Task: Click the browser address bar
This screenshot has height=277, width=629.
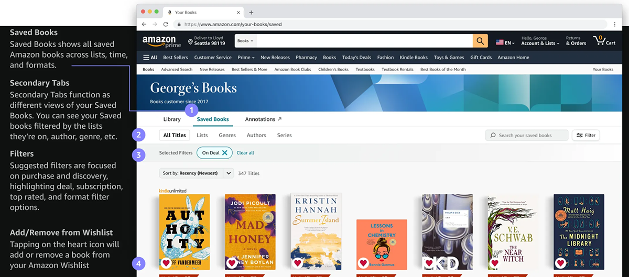Action: click(391, 24)
